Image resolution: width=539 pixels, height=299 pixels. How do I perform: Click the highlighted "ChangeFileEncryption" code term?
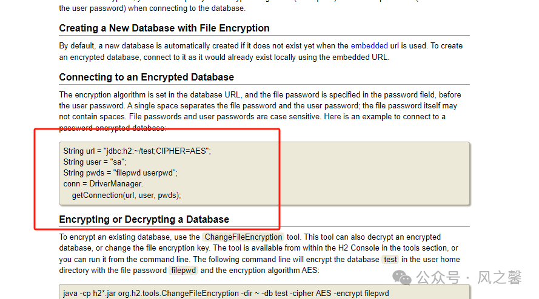[243, 237]
